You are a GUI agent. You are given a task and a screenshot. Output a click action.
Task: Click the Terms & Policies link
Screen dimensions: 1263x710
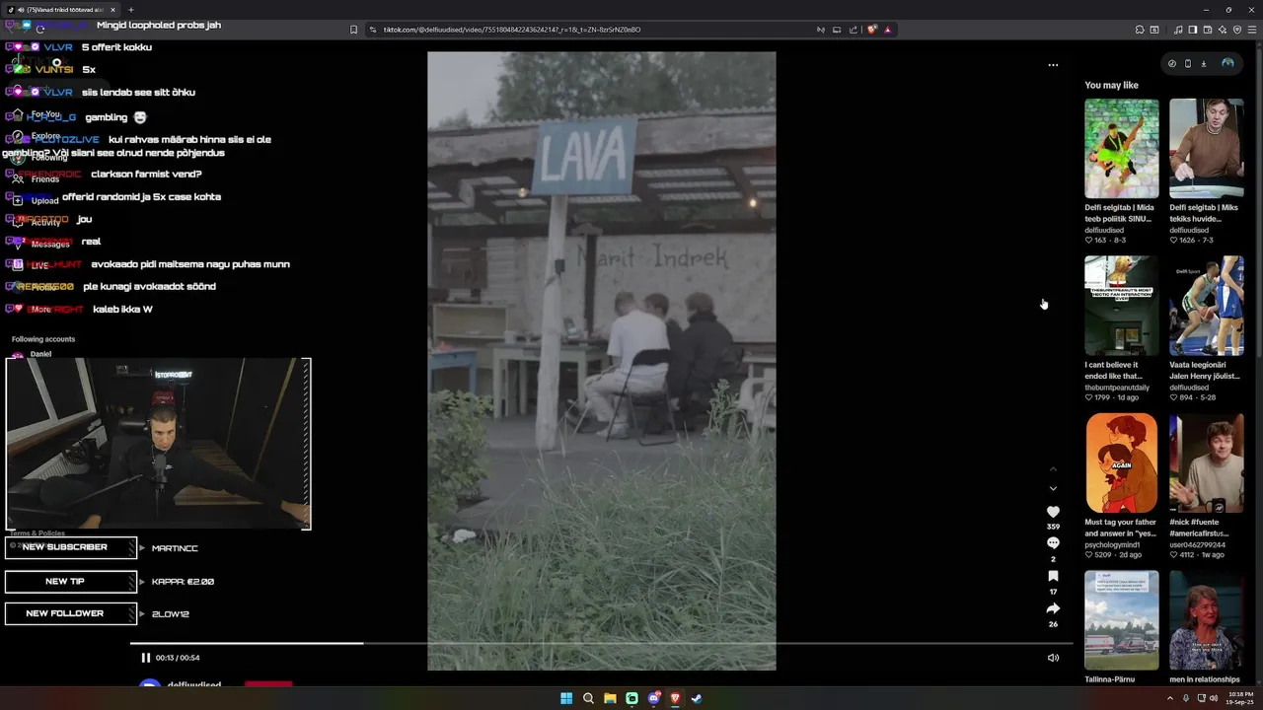pyautogui.click(x=37, y=533)
